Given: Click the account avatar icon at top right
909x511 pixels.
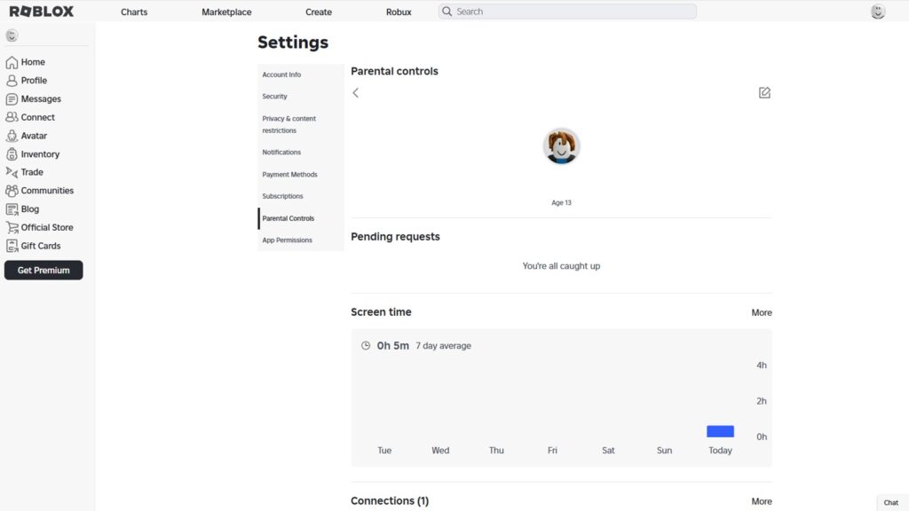Looking at the screenshot, I should tap(878, 12).
